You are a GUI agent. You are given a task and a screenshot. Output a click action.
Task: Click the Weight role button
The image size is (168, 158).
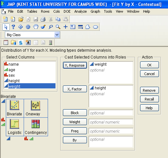(x=75, y=122)
